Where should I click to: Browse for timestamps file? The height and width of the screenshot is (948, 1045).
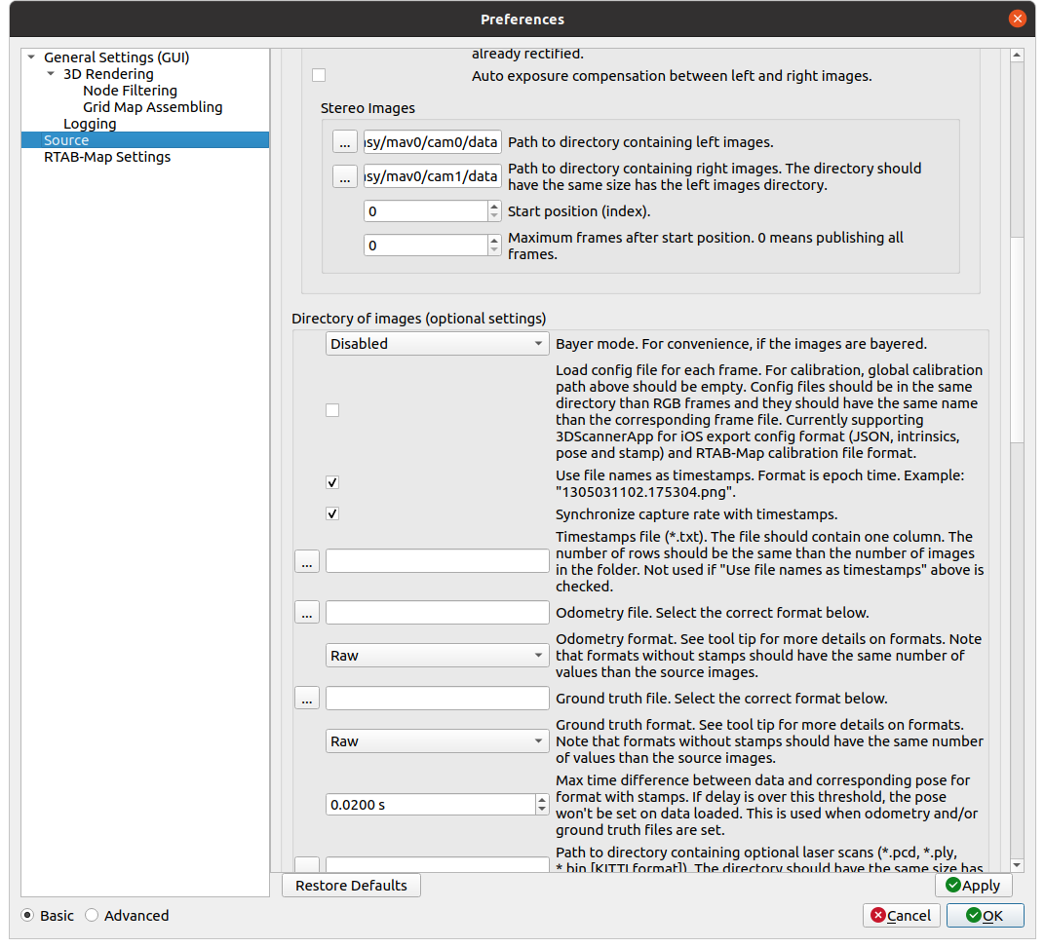[306, 561]
